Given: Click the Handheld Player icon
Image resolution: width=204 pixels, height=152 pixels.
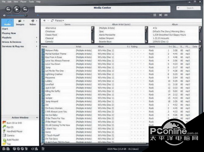Looking at the screenshot, I should coord(4,131).
